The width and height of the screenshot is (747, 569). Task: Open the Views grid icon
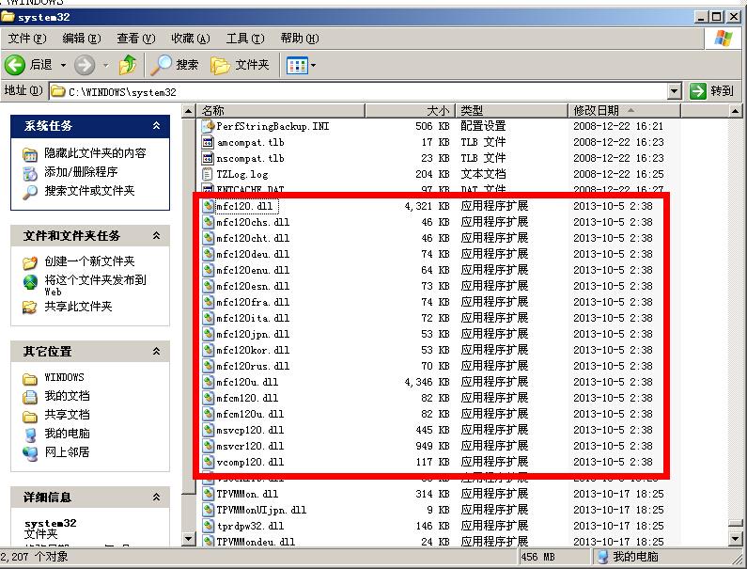297,65
